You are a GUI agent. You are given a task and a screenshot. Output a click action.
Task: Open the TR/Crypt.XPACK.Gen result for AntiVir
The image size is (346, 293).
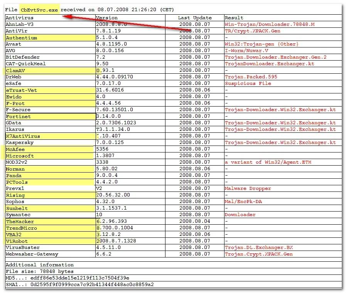point(252,31)
